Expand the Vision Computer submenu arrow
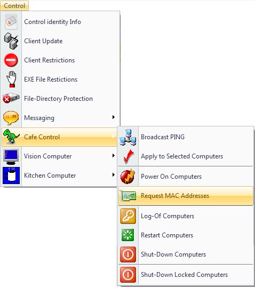This screenshot has width=255, height=287. [x=114, y=156]
